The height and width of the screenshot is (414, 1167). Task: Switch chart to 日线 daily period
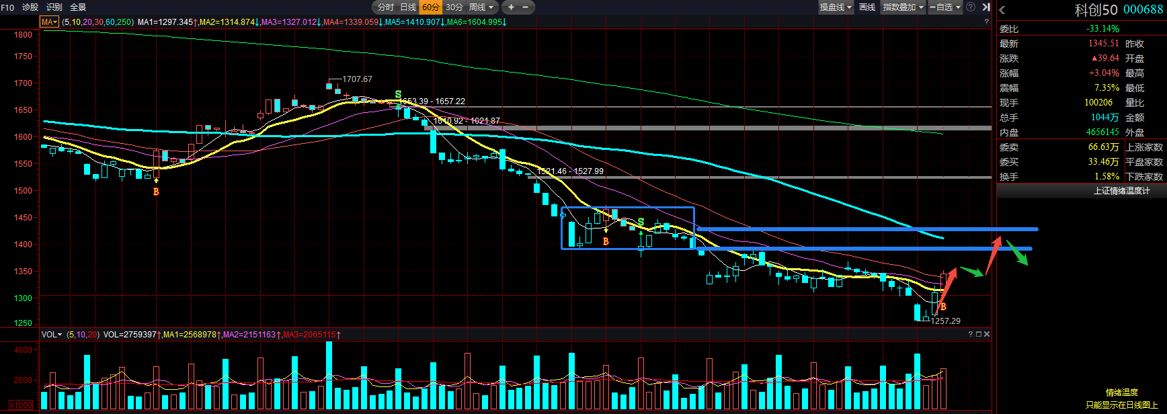click(x=408, y=7)
